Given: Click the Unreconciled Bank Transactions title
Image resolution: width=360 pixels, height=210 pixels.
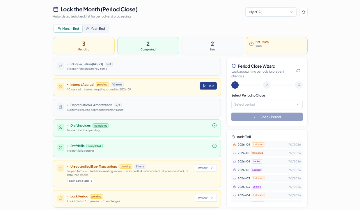Looking at the screenshot, I should [x=94, y=167].
